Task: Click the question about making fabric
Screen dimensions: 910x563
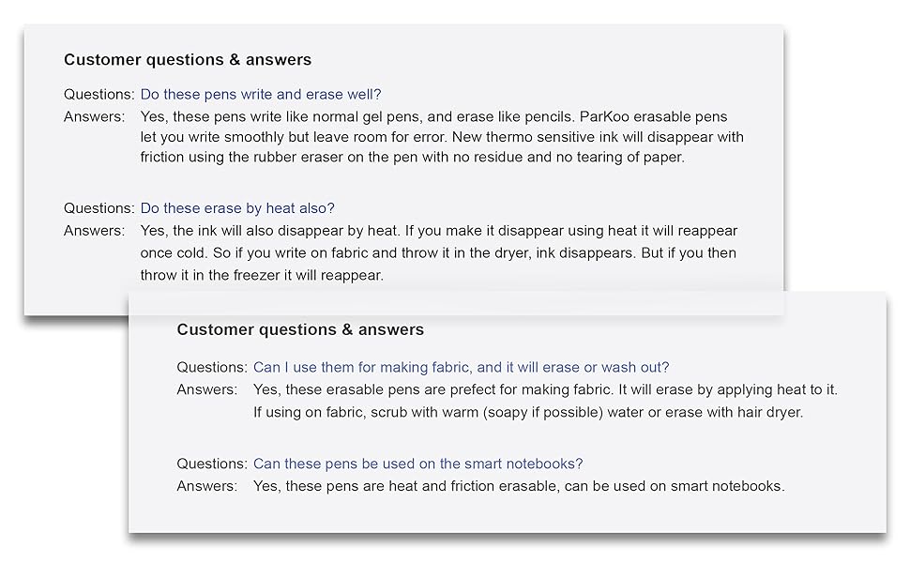Action: tap(461, 367)
